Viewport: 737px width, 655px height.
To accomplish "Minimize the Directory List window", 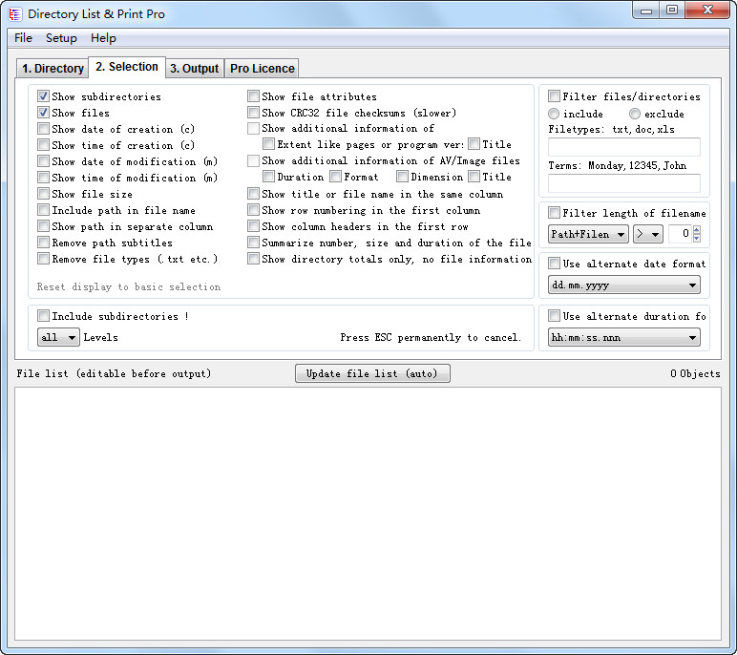I will [x=646, y=10].
